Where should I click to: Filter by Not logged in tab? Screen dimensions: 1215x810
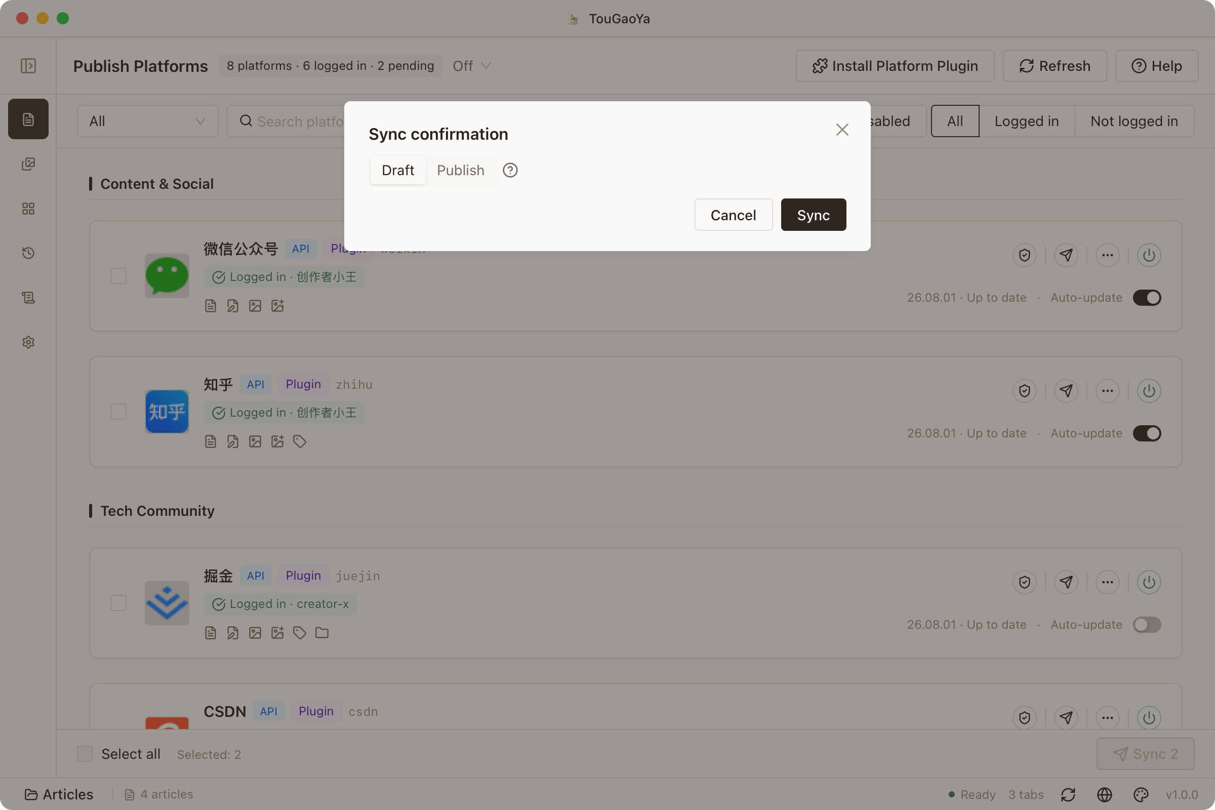(1134, 121)
